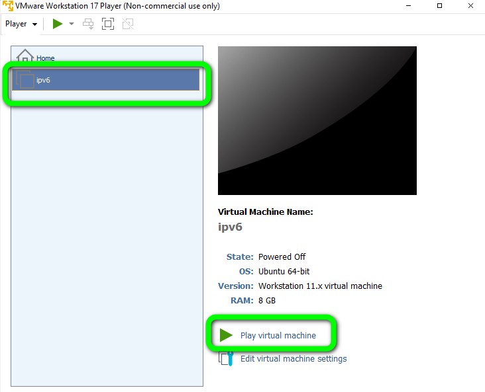Image resolution: width=485 pixels, height=392 pixels.
Task: Click the green Power On toolbar button
Action: point(58,24)
